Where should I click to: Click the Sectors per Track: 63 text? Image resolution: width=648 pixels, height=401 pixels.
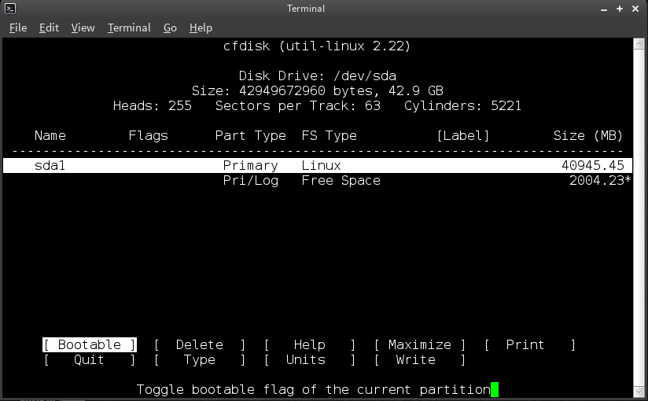(297, 106)
